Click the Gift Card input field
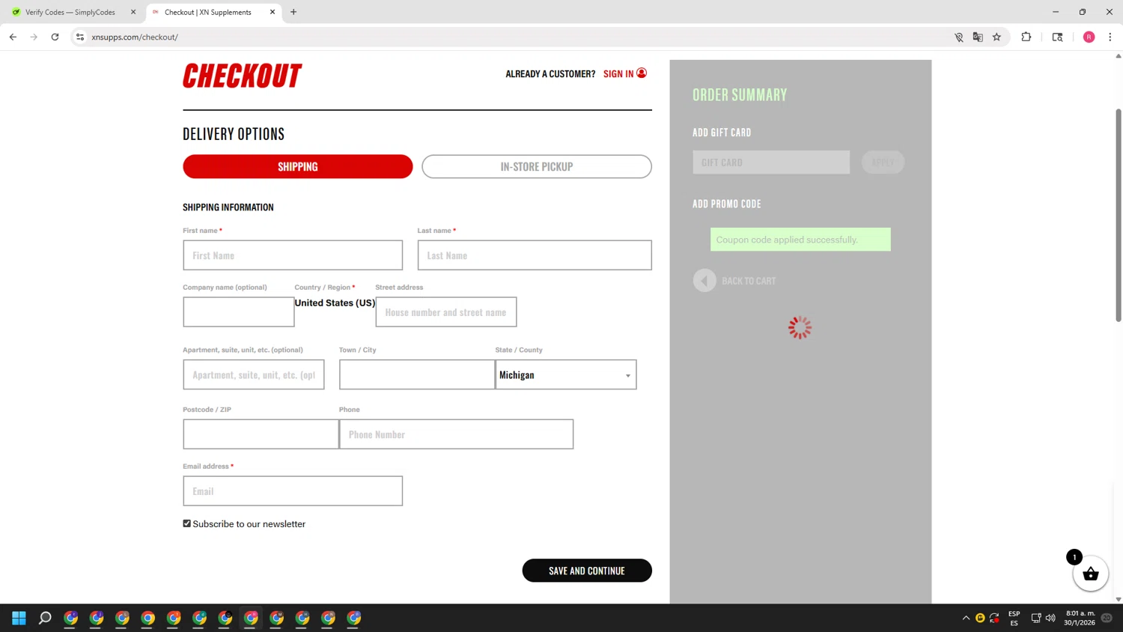 [771, 162]
